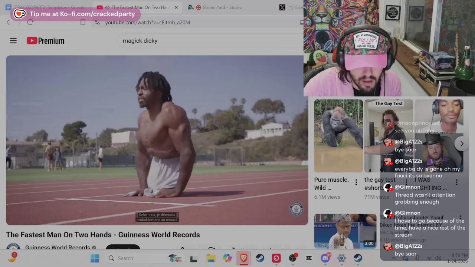Open Windows Start menu
This screenshot has width=475, height=267.
(x=95, y=258)
